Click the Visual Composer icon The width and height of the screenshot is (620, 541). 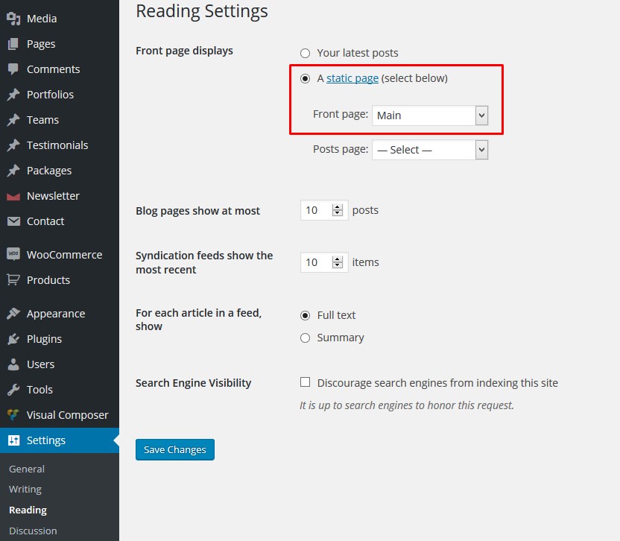point(13,415)
